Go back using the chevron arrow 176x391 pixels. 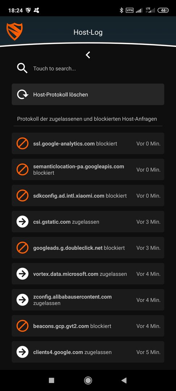88,55
